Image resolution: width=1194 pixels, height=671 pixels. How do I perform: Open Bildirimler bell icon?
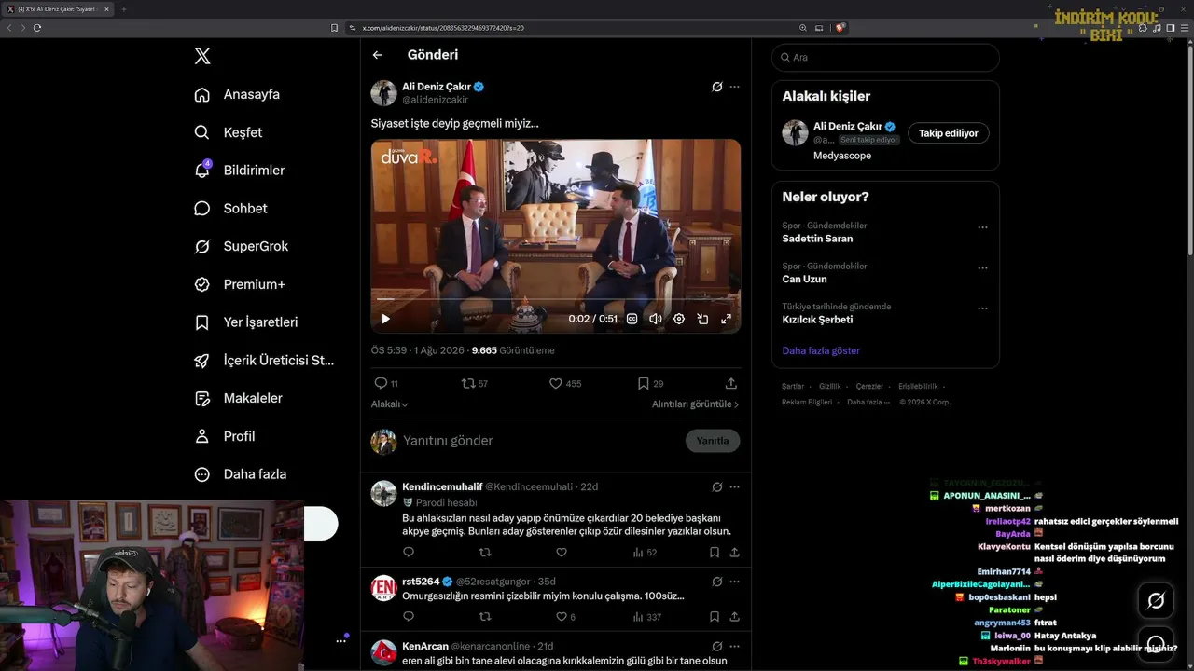click(201, 171)
